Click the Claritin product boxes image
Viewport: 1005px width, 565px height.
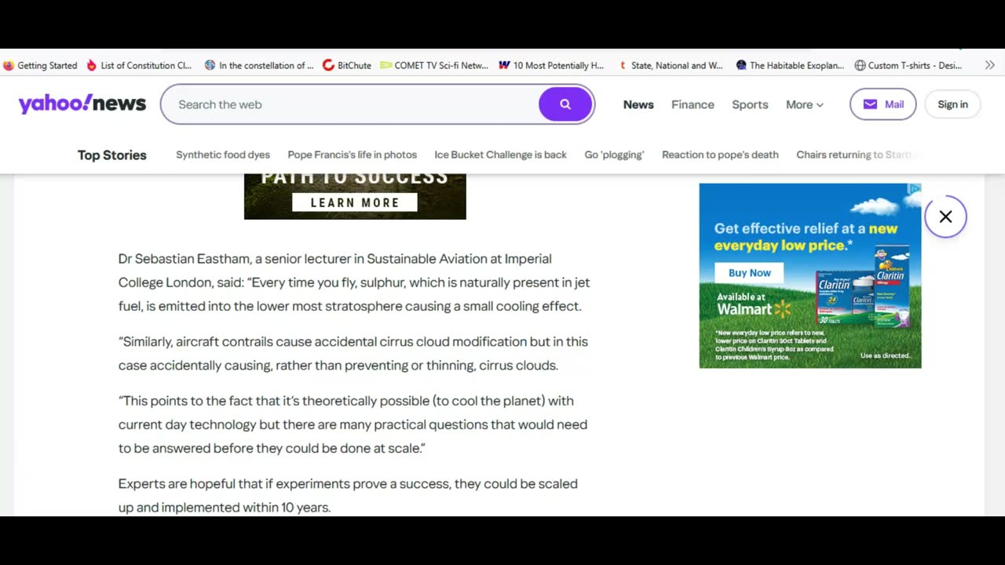tap(862, 287)
